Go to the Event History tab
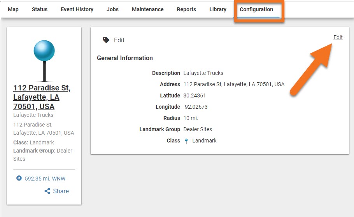The image size is (354, 217). point(77,9)
